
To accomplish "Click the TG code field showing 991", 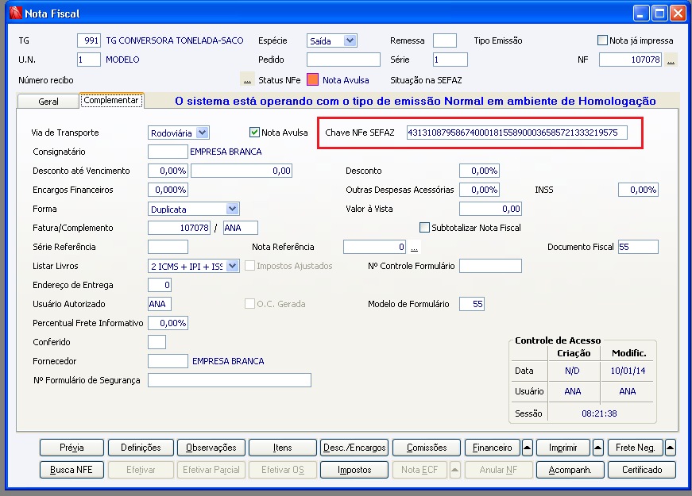I will coord(89,40).
